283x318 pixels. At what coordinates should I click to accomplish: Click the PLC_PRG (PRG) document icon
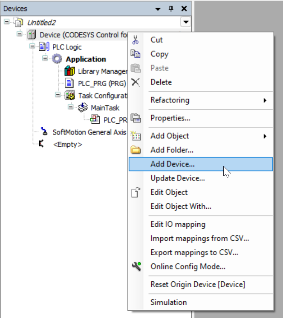[x=69, y=83]
